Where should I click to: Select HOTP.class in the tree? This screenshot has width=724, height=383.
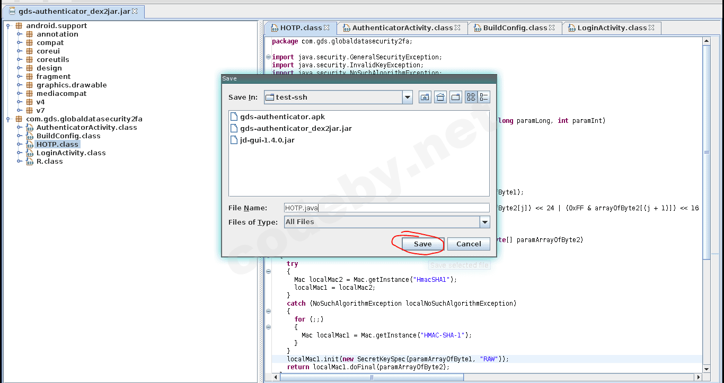point(57,144)
